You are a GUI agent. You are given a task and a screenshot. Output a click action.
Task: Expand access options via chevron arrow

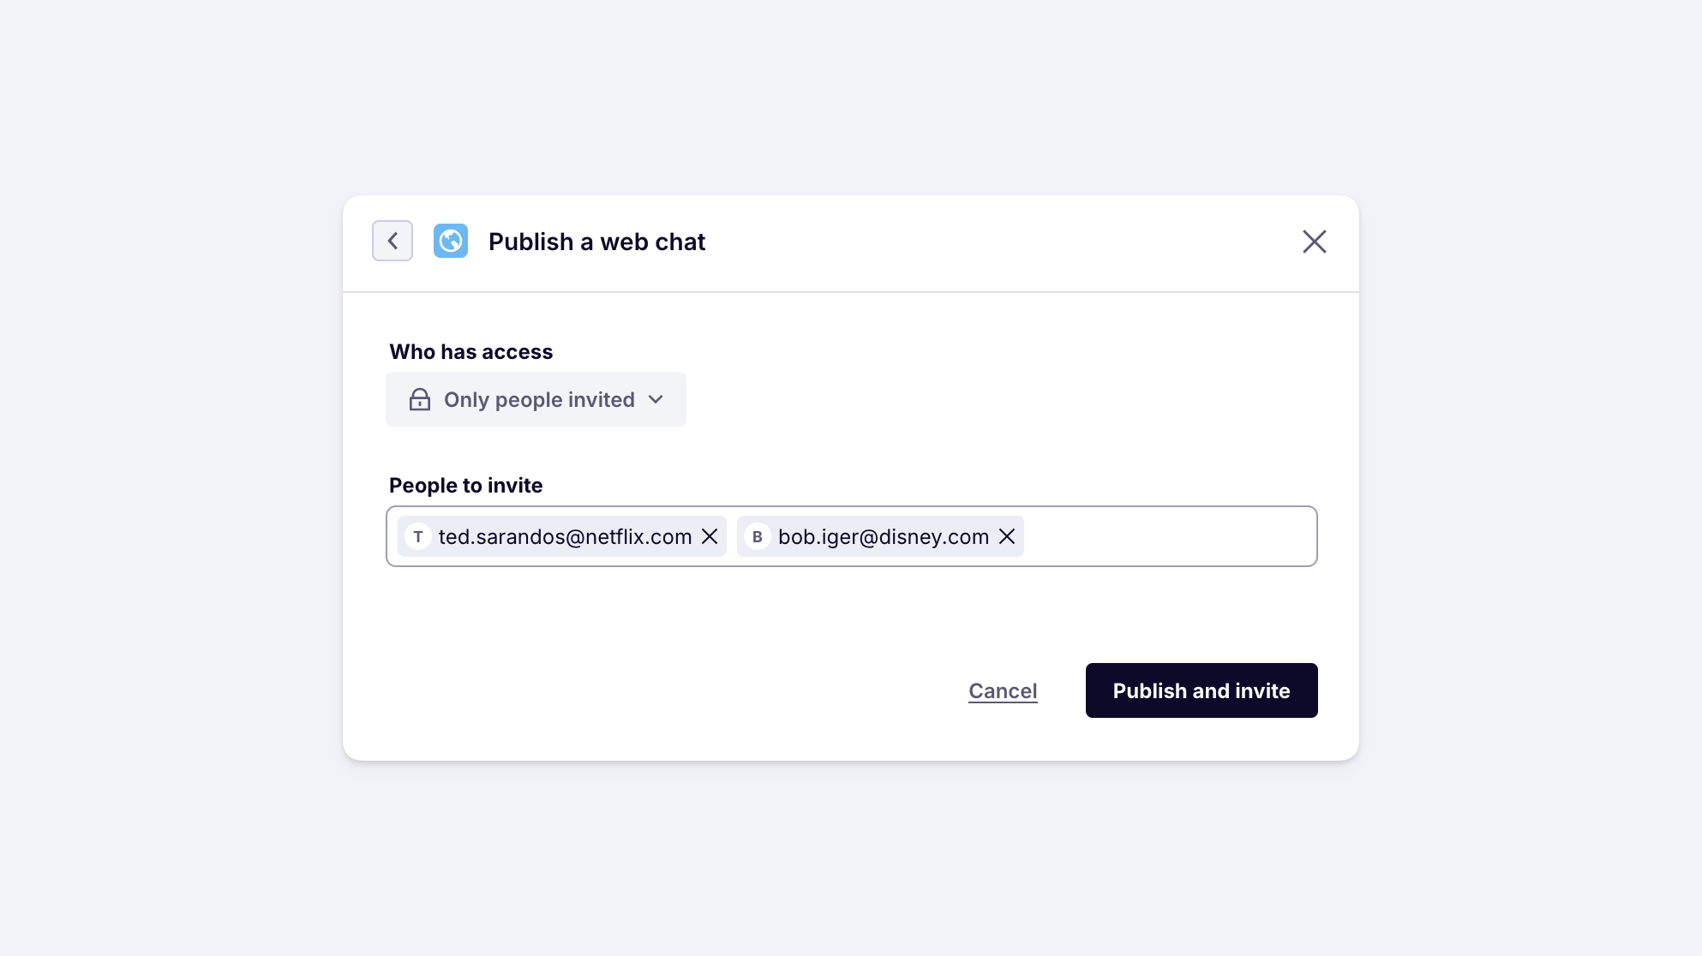tap(656, 399)
